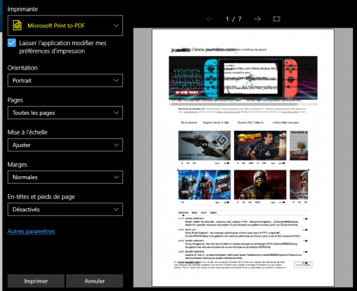
Task: Open the Autres paramètres link
Action: point(31,231)
